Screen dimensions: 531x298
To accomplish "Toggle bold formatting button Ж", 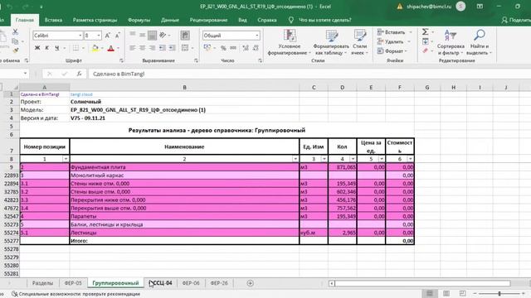I will 37,48.
